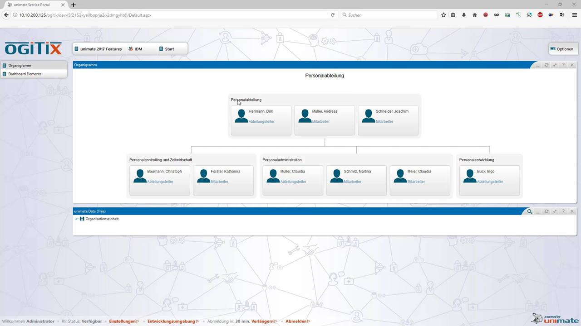This screenshot has height=326, width=581.
Task: Open the Einstellungen link in the footer
Action: tap(124, 321)
